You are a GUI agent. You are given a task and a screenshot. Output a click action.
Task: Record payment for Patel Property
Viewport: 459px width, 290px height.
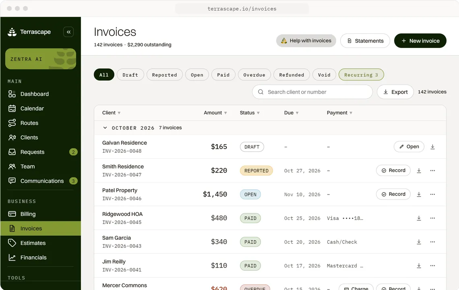[393, 194]
